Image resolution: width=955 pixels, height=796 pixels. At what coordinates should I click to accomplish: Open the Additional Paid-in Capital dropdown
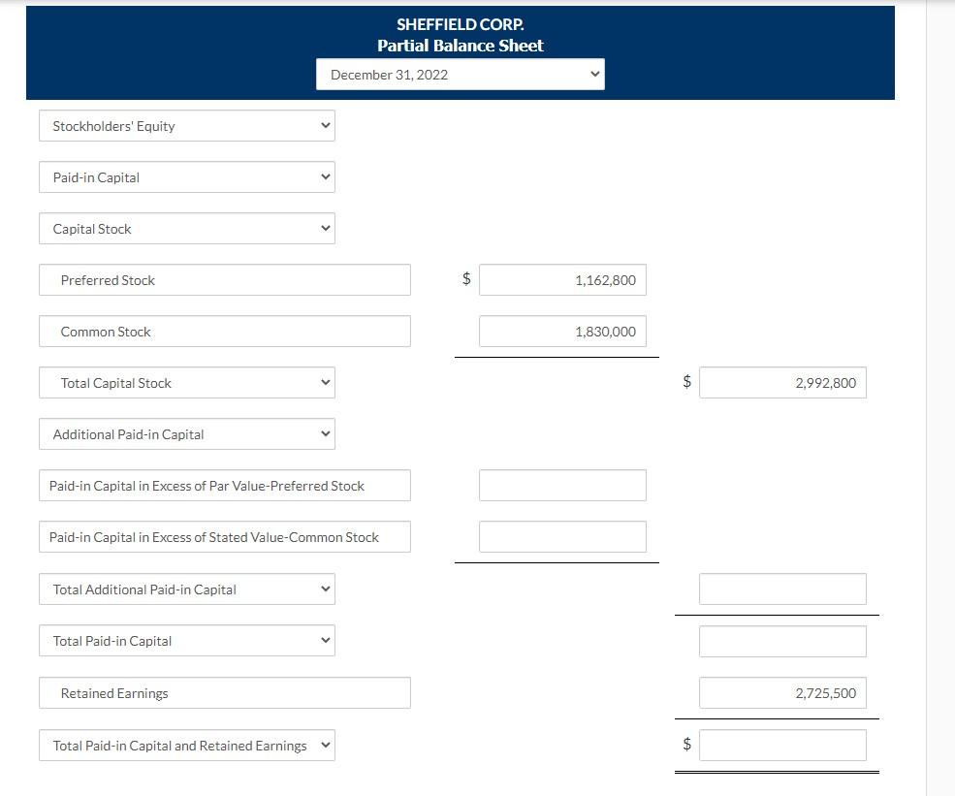point(186,433)
